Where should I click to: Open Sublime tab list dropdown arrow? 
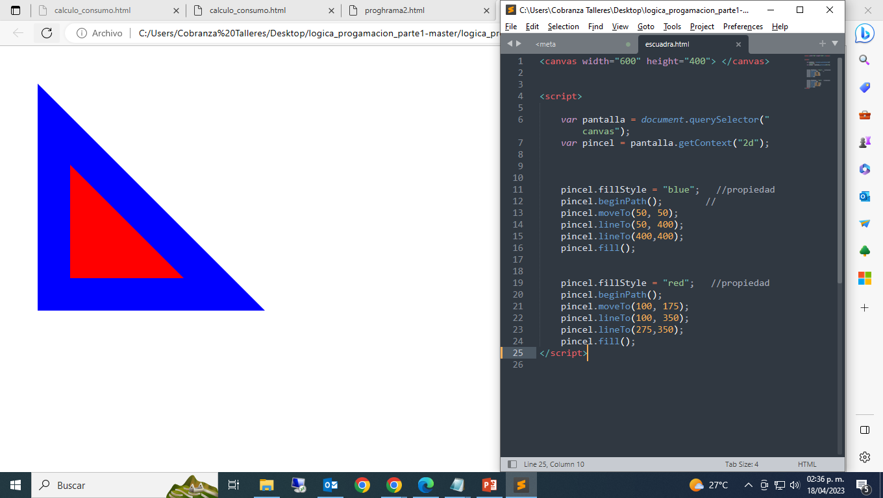click(835, 43)
